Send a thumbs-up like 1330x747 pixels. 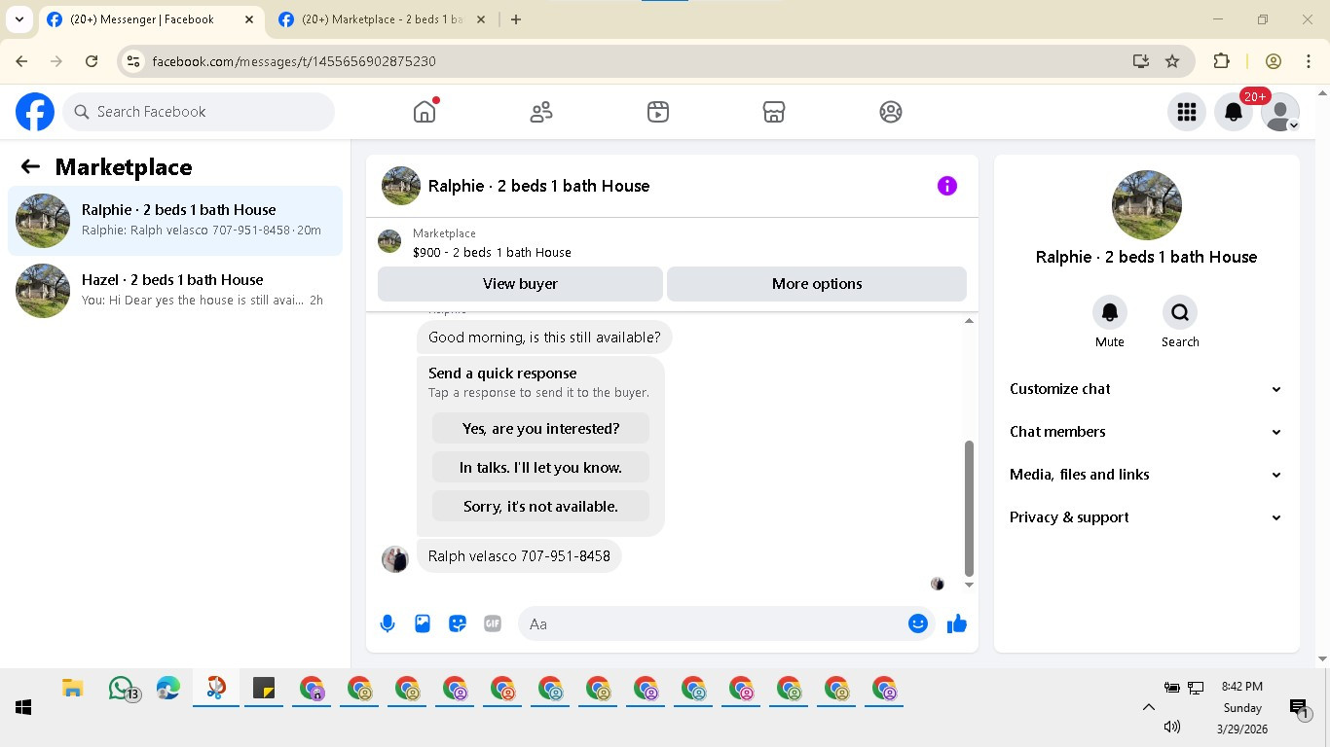coord(957,624)
